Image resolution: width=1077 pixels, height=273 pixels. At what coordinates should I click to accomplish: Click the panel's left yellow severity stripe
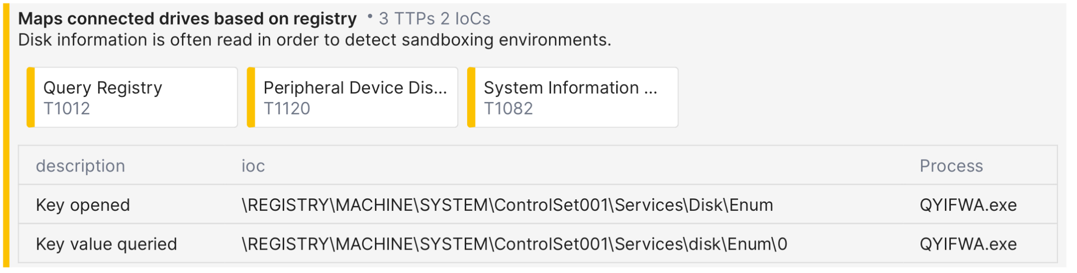(6, 135)
